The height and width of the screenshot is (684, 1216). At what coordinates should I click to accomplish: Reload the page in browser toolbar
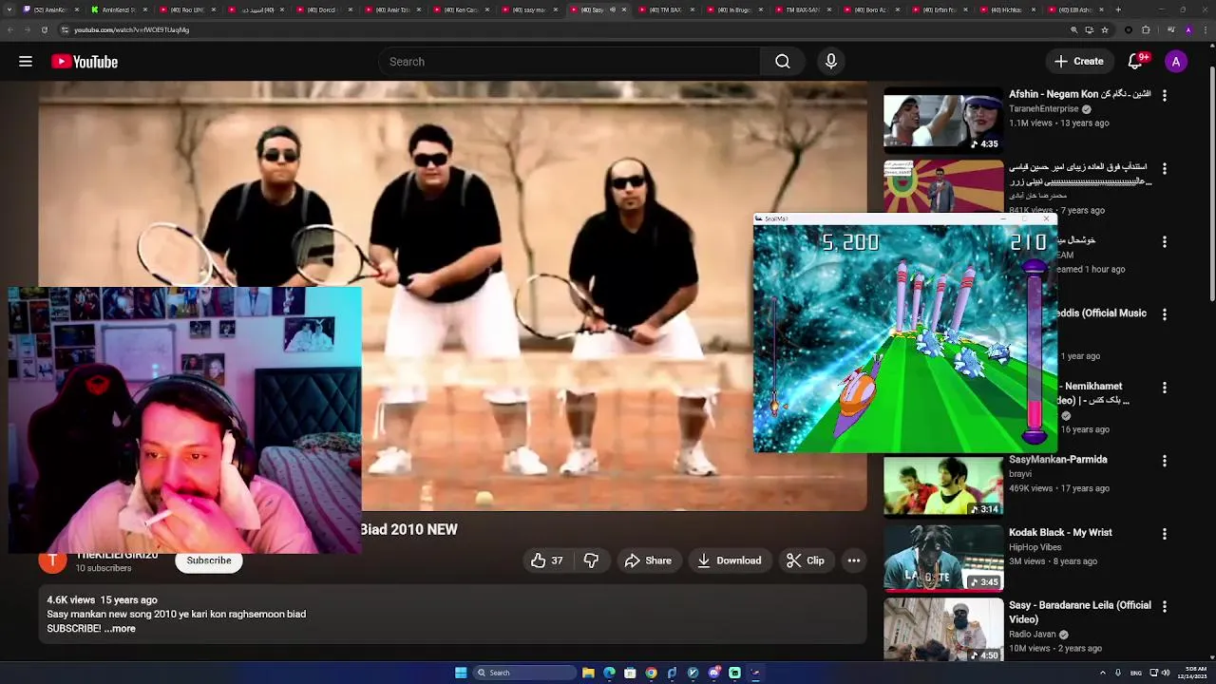coord(44,29)
